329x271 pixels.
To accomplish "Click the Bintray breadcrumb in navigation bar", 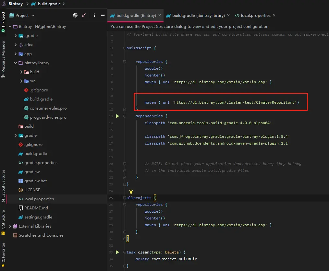I will click(15, 4).
